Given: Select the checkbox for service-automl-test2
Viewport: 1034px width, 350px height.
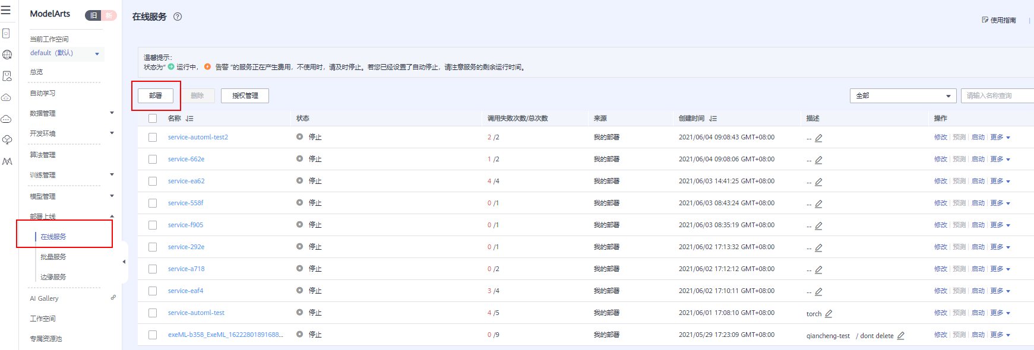Looking at the screenshot, I should [153, 137].
